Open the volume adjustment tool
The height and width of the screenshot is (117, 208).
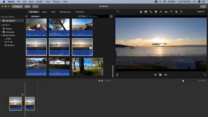pyautogui.click(x=161, y=12)
